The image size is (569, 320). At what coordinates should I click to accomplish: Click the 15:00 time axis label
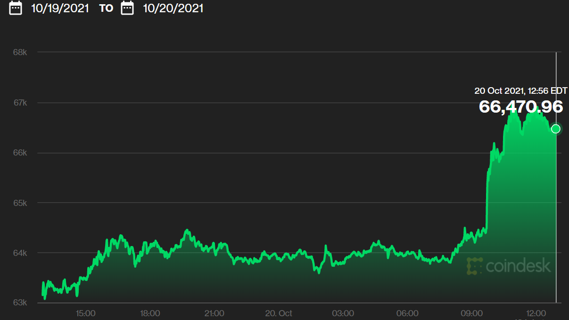86,313
